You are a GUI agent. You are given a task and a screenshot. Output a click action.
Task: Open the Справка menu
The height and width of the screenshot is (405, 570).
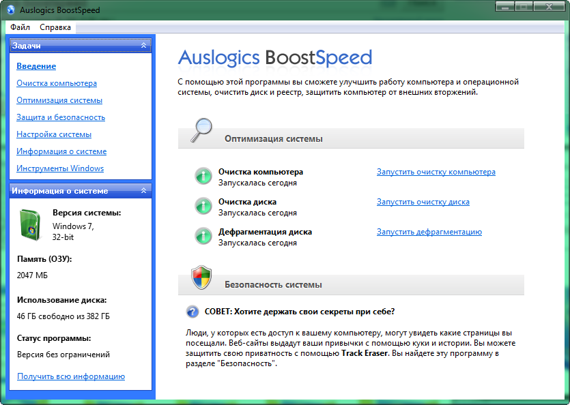[55, 27]
